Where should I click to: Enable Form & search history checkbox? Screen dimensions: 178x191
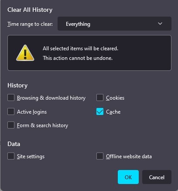(11, 125)
